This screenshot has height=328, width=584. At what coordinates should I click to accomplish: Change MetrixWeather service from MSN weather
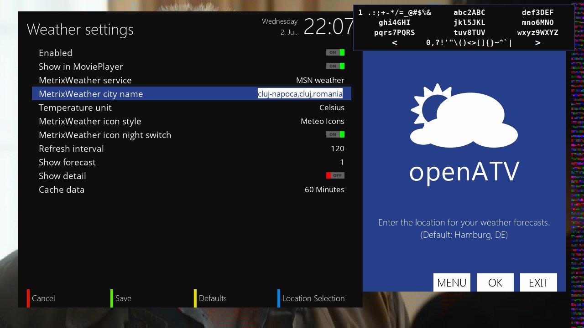(320, 80)
